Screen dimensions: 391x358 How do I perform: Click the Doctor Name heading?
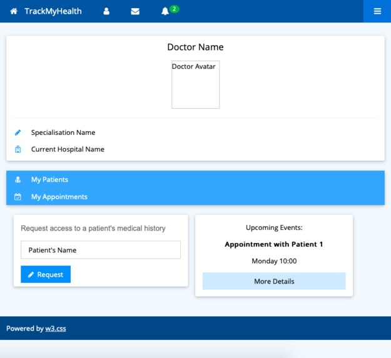(195, 47)
